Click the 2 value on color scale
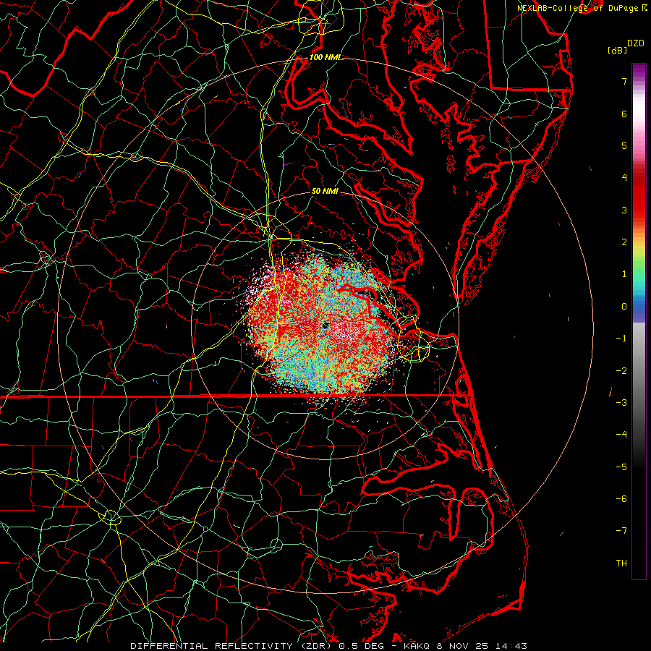Screen dimensions: 651x651 (624, 242)
